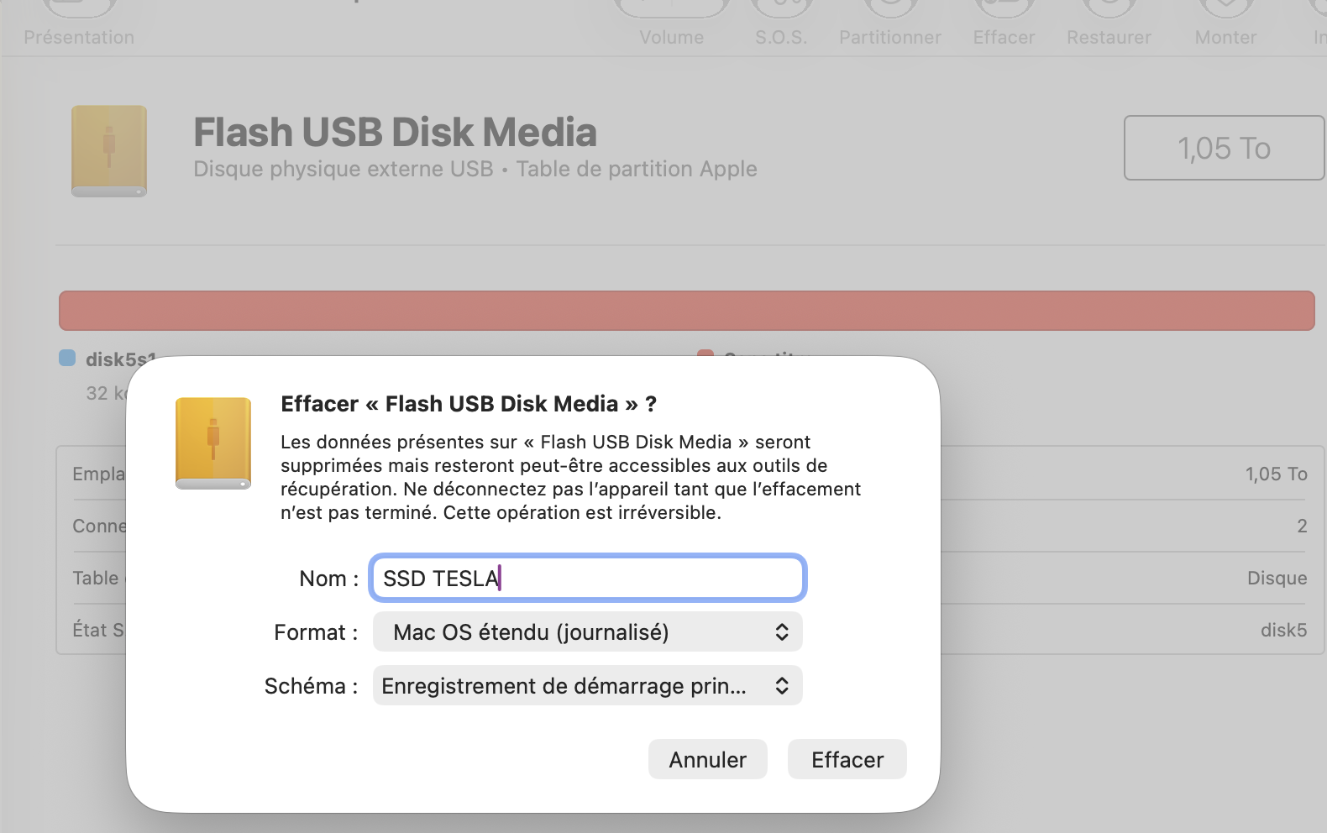Open S.O.S. from the toolbar

tap(780, 25)
